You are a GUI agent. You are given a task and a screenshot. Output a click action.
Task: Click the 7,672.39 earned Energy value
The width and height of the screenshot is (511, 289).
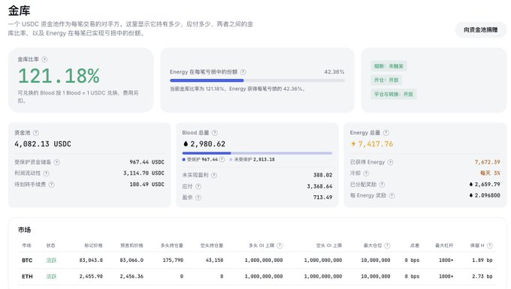[x=487, y=161]
